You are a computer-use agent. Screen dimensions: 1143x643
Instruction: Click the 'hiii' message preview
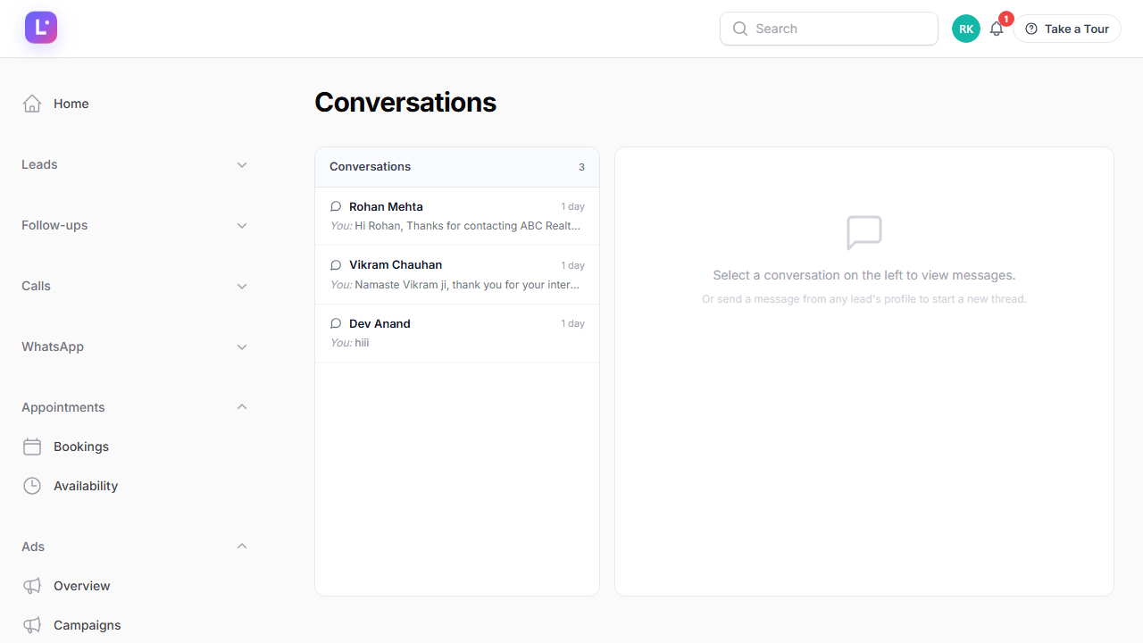coord(362,342)
